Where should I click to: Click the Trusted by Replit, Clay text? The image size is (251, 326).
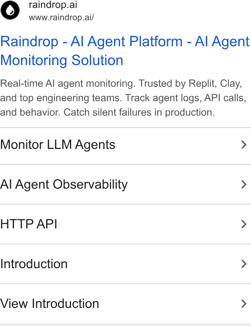point(190,83)
